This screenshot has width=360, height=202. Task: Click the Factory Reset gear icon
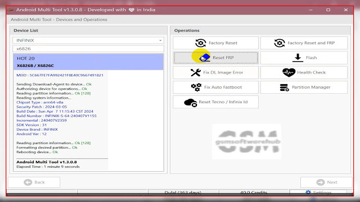(200, 43)
